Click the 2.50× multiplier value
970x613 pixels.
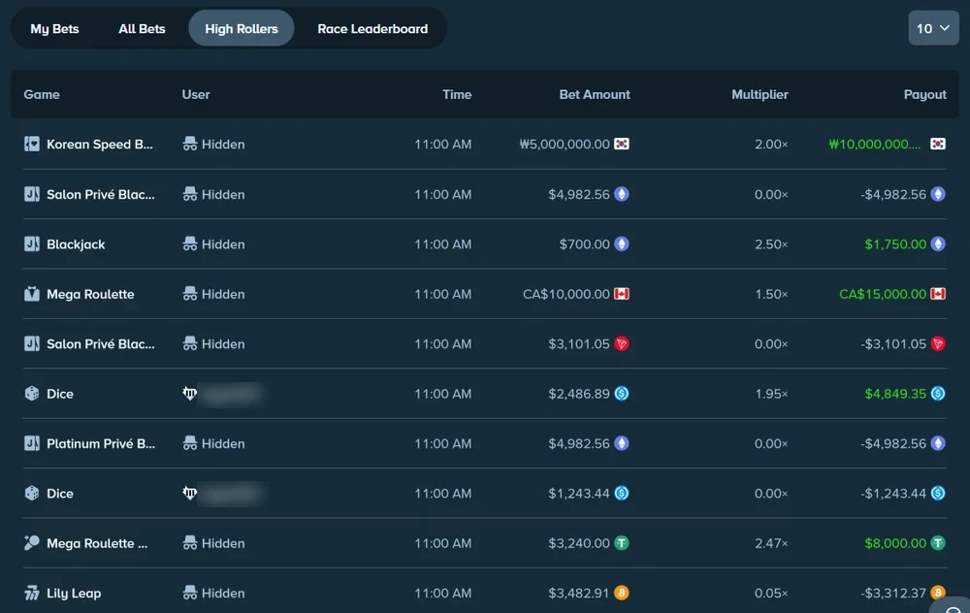[x=771, y=244]
